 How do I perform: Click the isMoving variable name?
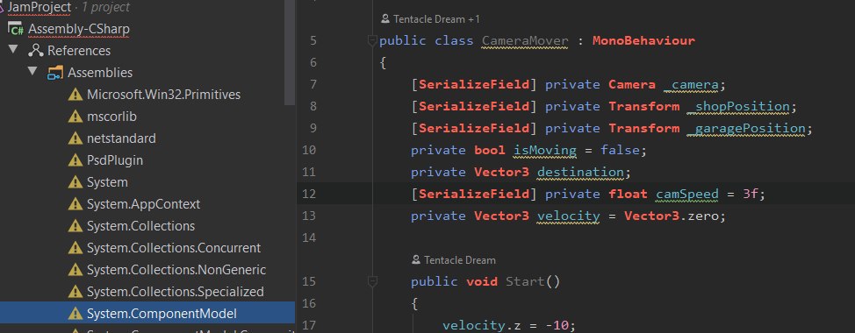[545, 150]
